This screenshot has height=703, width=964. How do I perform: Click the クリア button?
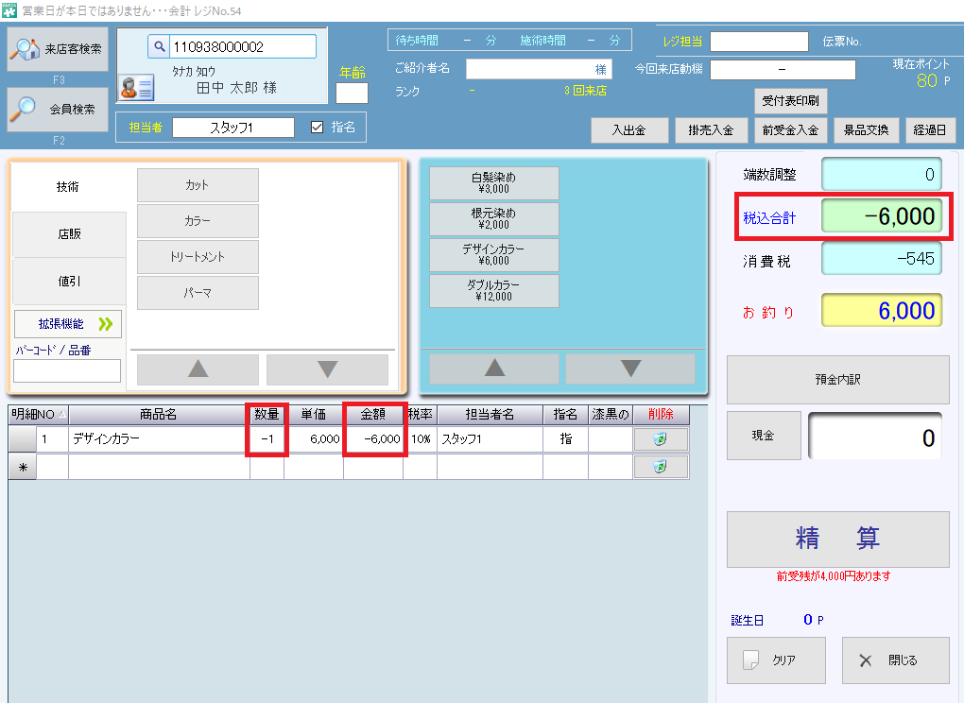(776, 660)
